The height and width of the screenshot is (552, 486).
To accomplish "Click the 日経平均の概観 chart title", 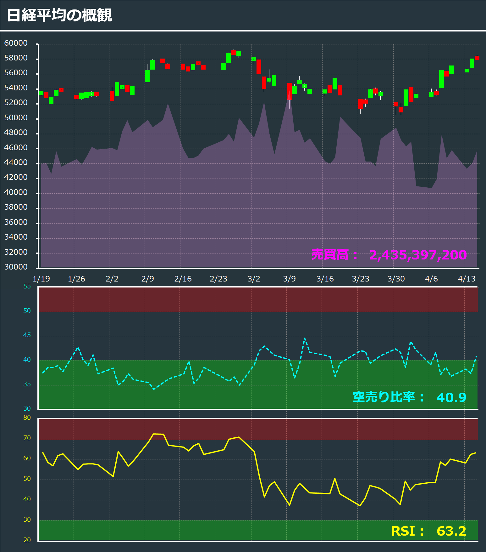I will (x=59, y=15).
